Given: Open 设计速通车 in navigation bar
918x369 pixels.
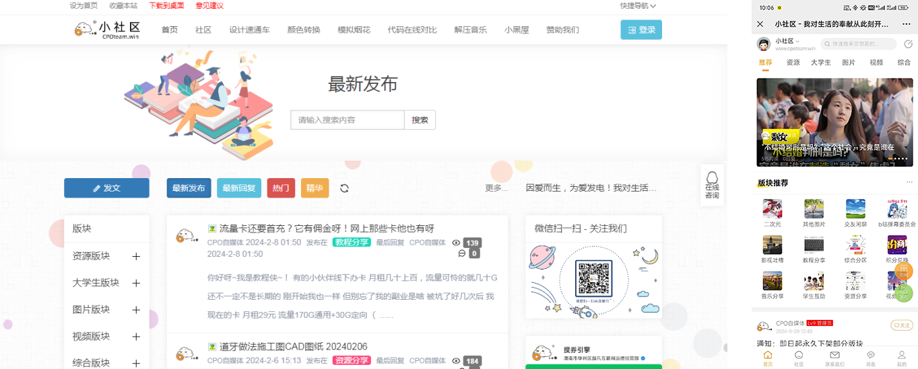Looking at the screenshot, I should click(x=249, y=30).
